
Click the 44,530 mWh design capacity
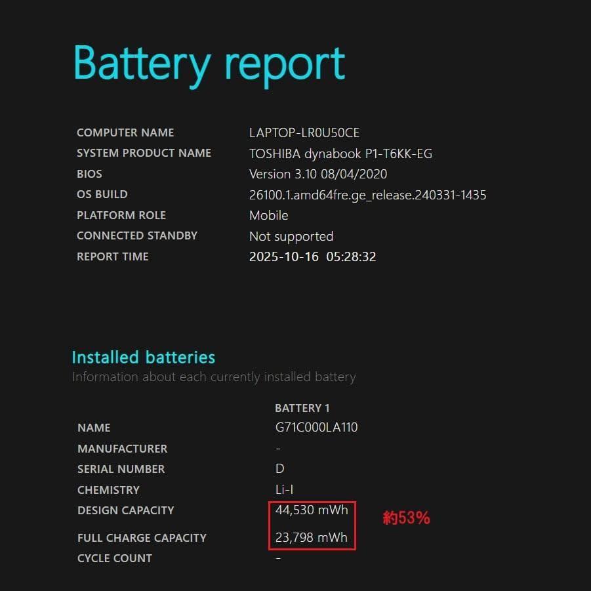(312, 510)
